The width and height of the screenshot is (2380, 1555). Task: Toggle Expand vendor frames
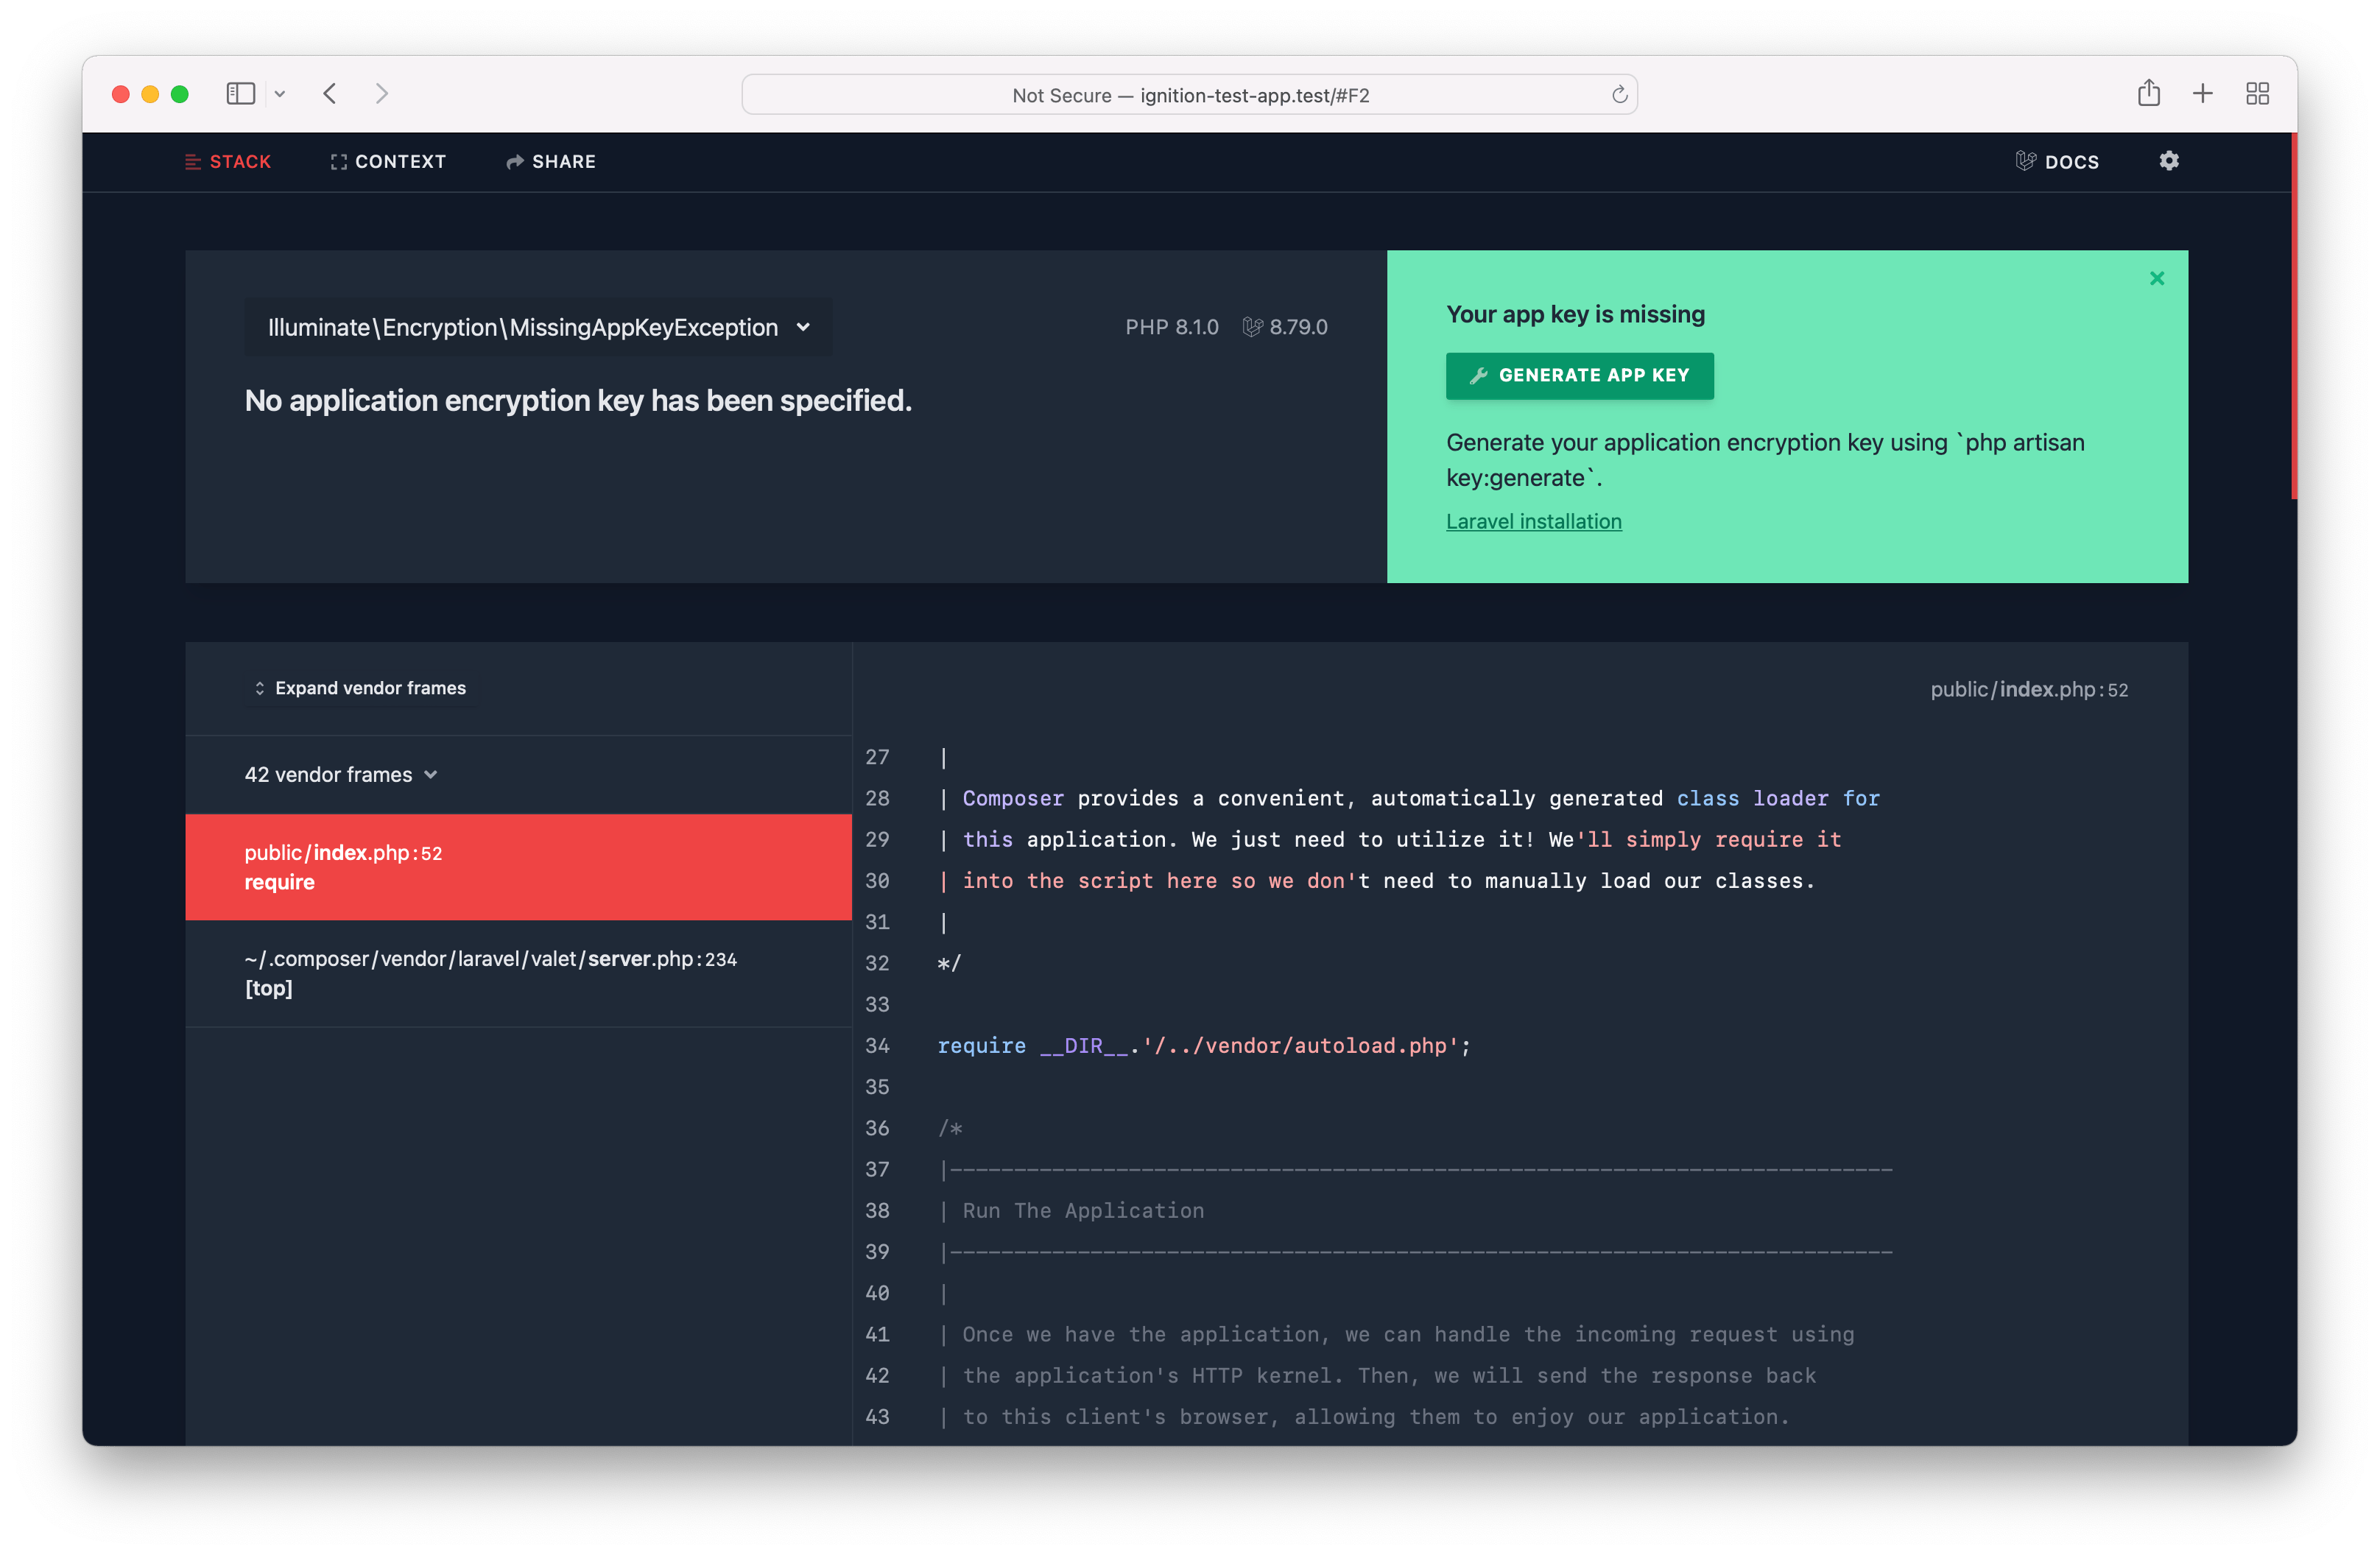[x=361, y=688]
